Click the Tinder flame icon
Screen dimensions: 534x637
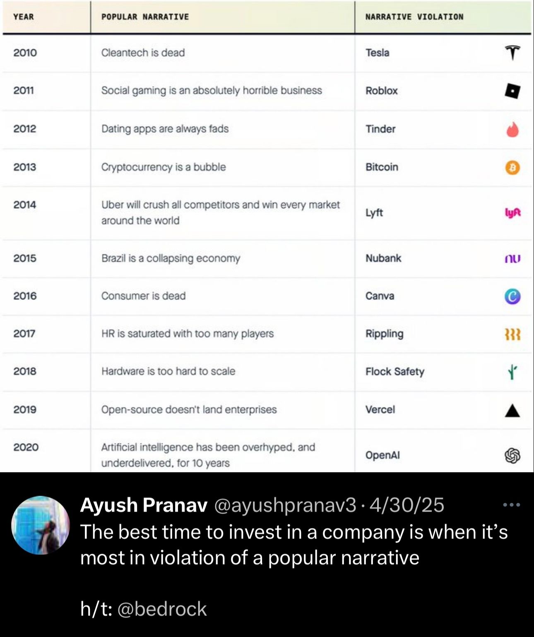[512, 129]
